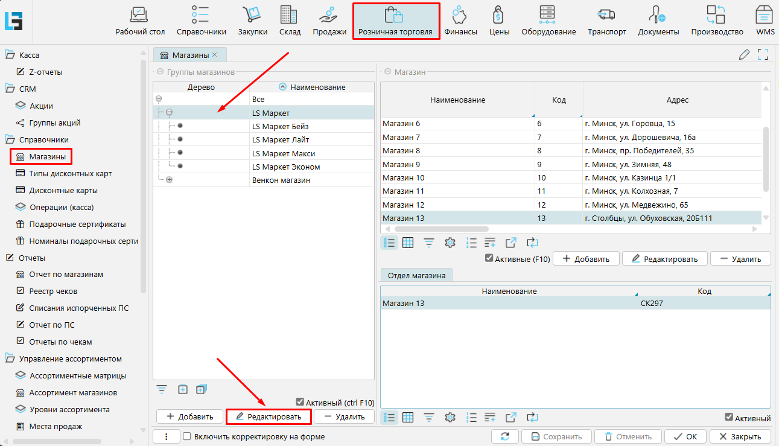Click the Редактировать button under store groups

pyautogui.click(x=269, y=416)
